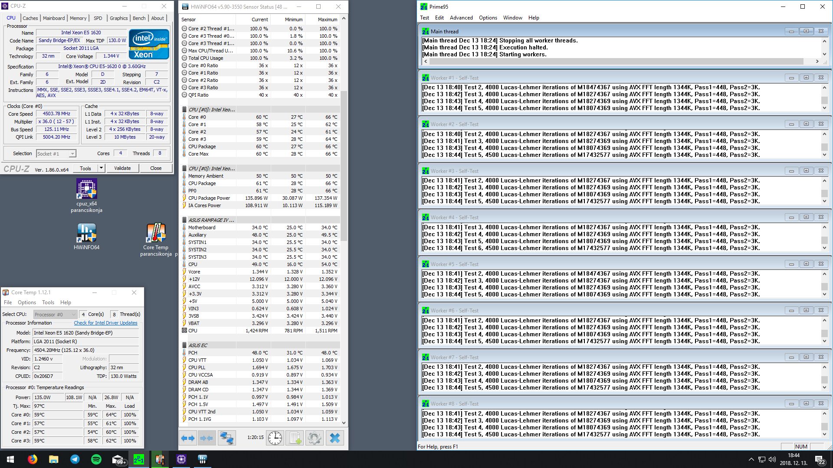Click the Worker #1 window icon in Prime95
This screenshot has height=468, width=833.
click(x=425, y=78)
